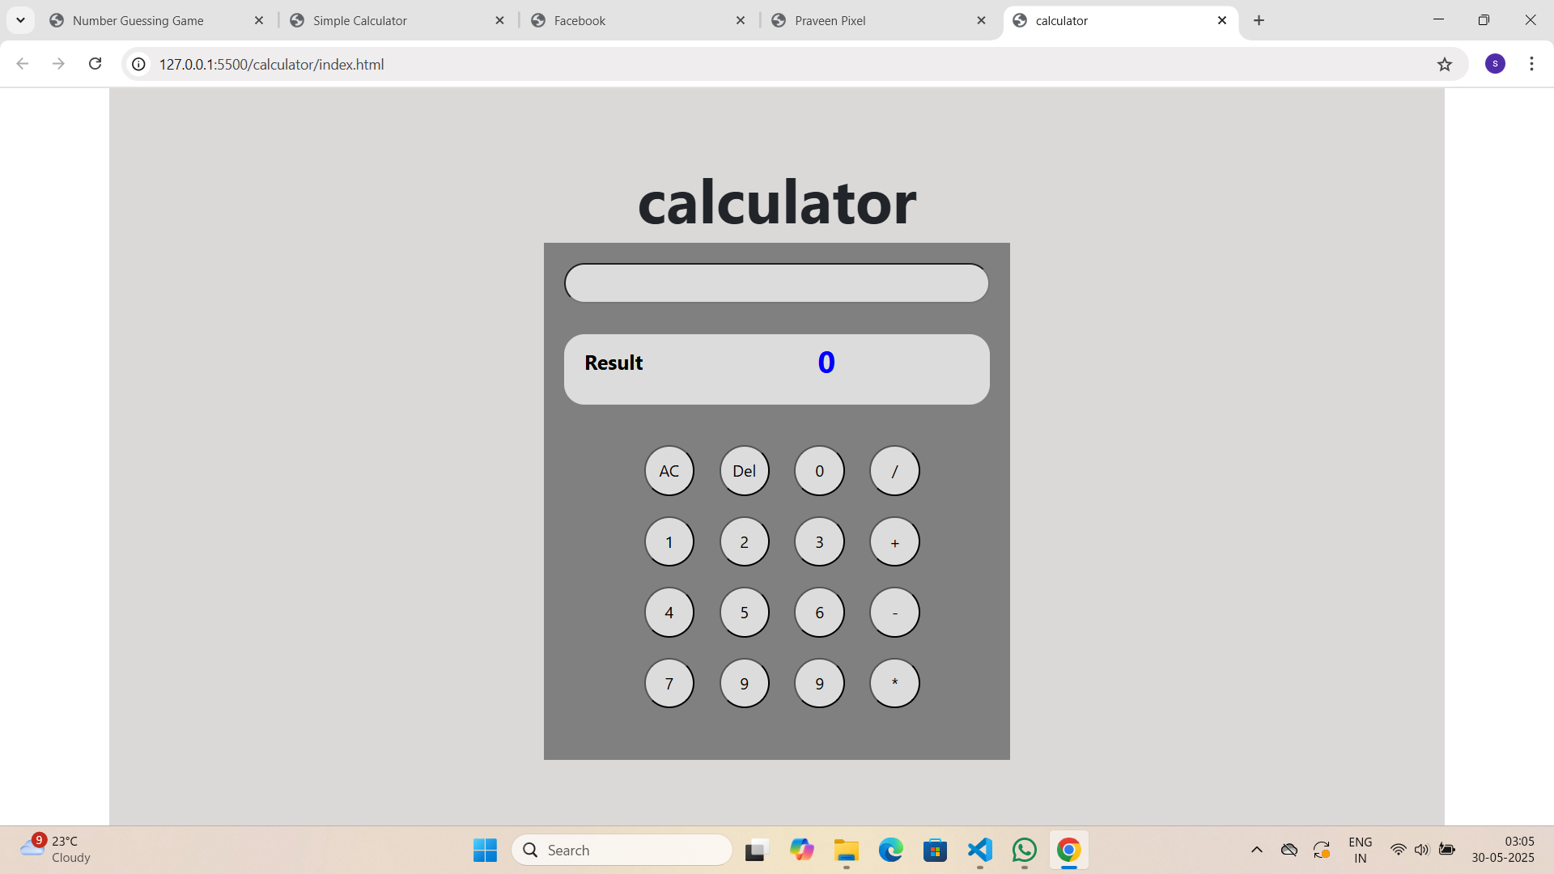Screen dimensions: 1554x874
Task: Show hidden system tray icons
Action: pyautogui.click(x=1256, y=850)
